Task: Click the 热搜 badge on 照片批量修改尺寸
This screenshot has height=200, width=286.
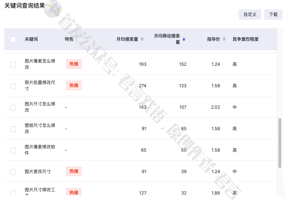Action: click(74, 85)
